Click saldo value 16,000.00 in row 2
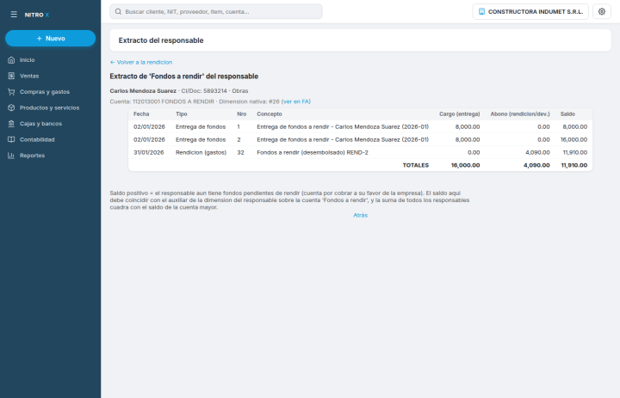The height and width of the screenshot is (398, 620). pyautogui.click(x=573, y=139)
